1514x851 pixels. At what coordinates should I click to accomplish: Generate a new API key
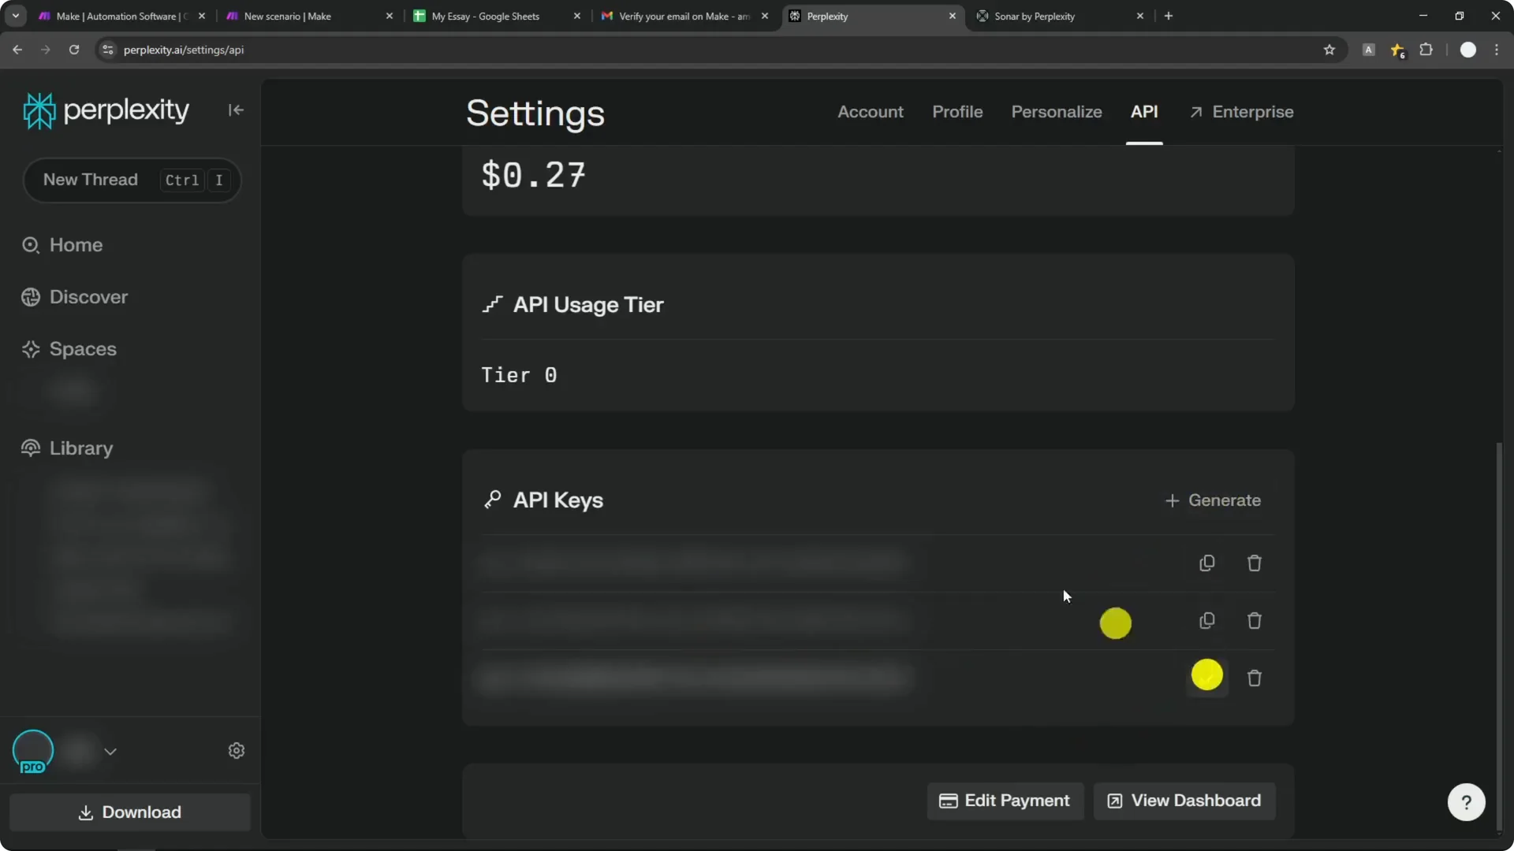[x=1214, y=500]
